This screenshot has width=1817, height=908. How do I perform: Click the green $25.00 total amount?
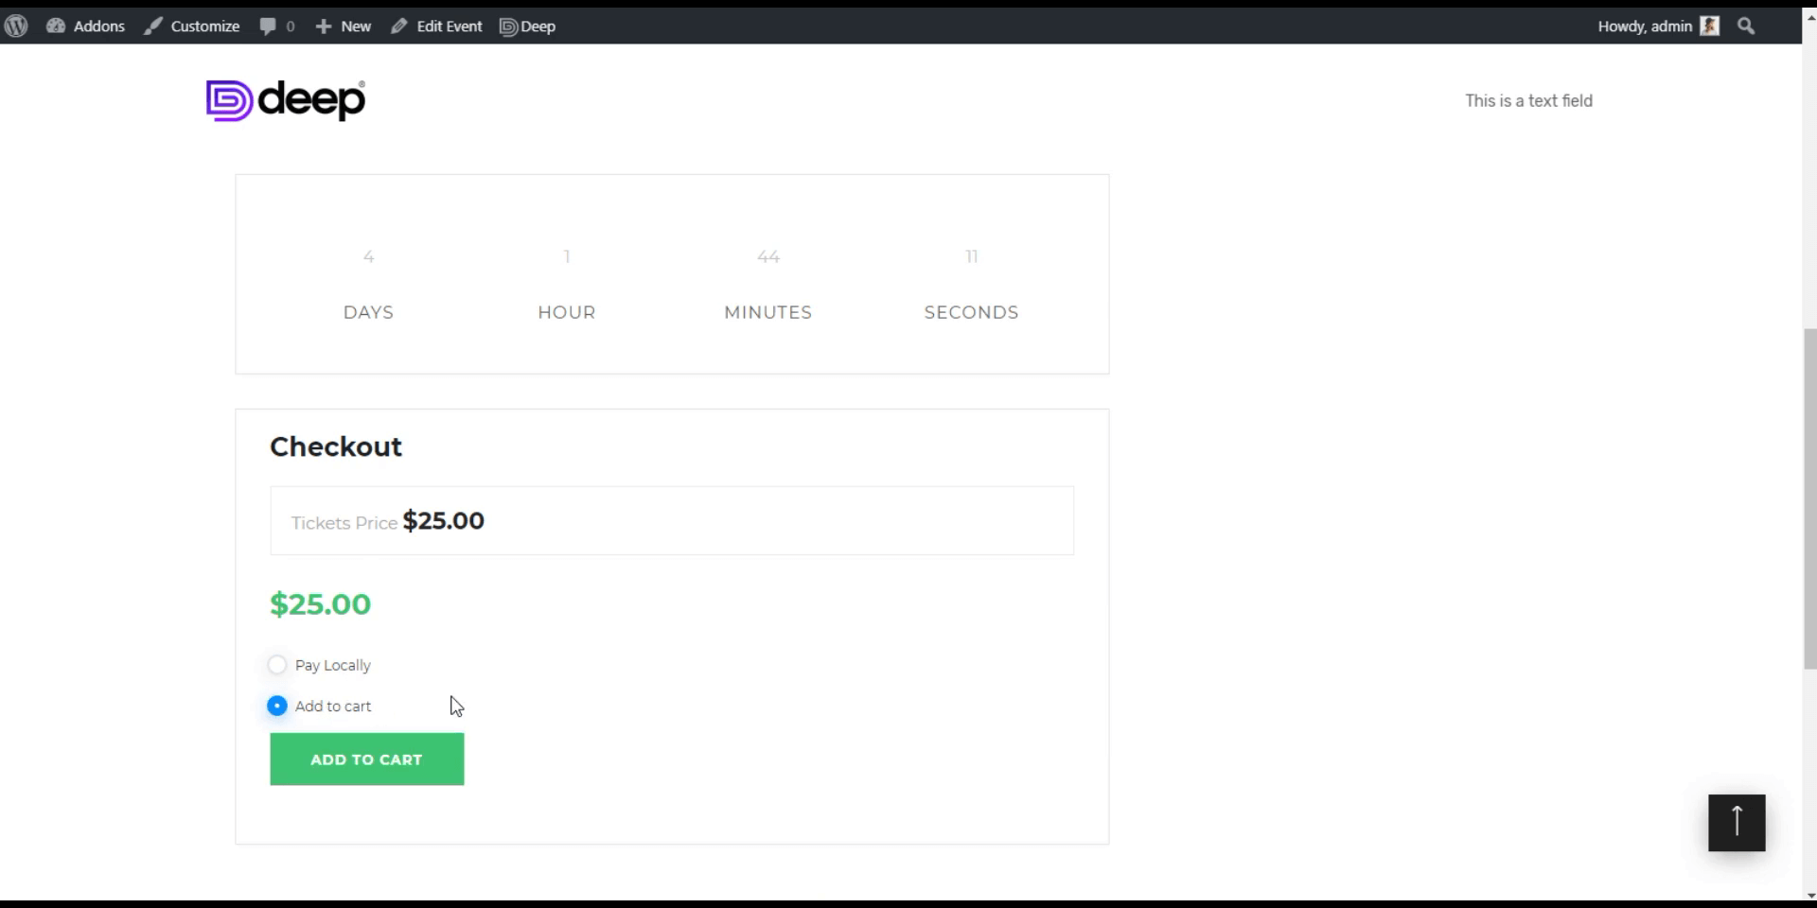pyautogui.click(x=321, y=604)
